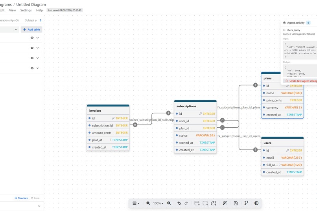
Task: Select the '1' marker beside users id
Action: click(255, 150)
